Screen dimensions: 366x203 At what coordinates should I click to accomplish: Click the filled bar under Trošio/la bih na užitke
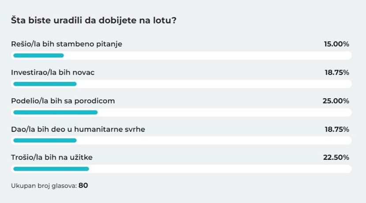tap(51, 169)
